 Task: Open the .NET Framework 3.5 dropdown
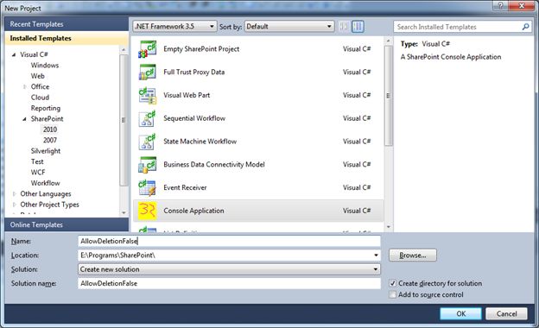point(174,27)
